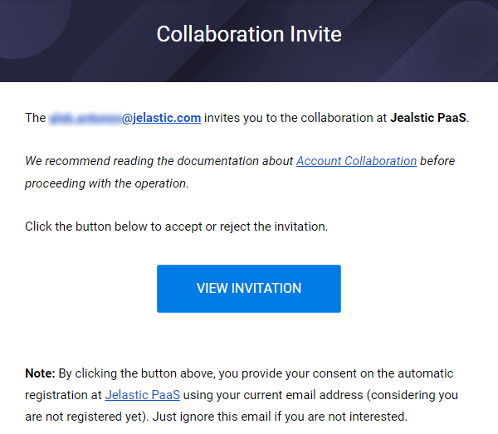Viewport: 498px width, 434px height.
Task: Click 'By clicking the button above' text
Action: point(137,373)
